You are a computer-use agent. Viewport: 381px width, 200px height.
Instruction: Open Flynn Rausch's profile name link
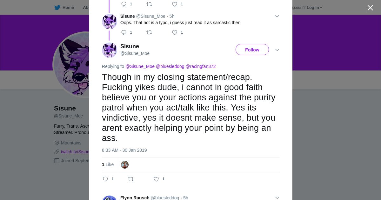pos(135,198)
